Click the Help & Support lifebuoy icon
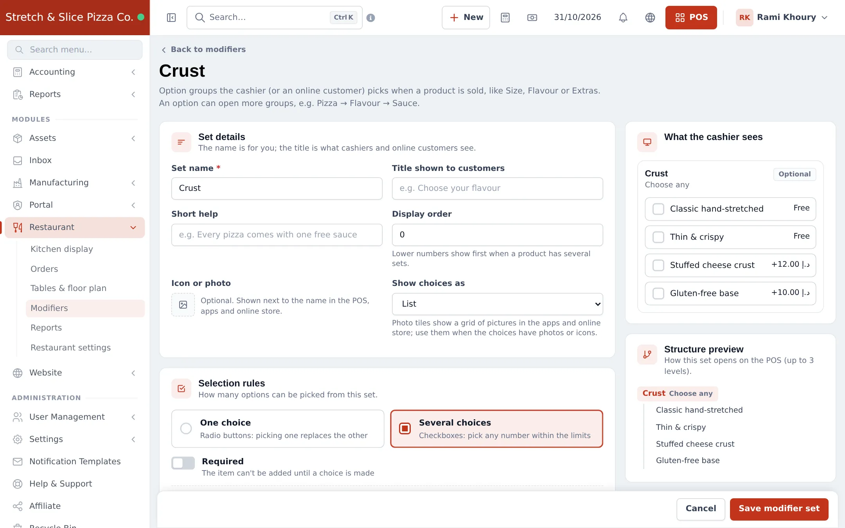 pos(18,484)
